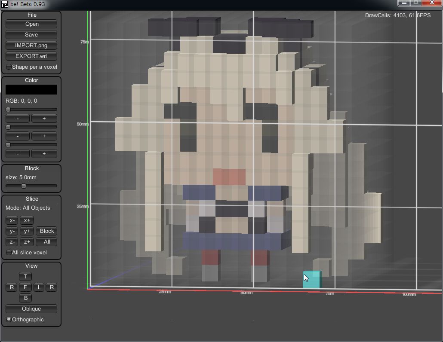Click the topmost RGB color slider
The width and height of the screenshot is (443, 342).
coord(31,110)
